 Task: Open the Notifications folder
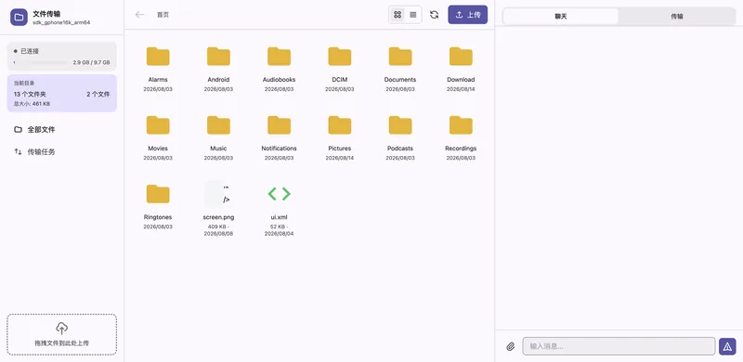pyautogui.click(x=280, y=125)
